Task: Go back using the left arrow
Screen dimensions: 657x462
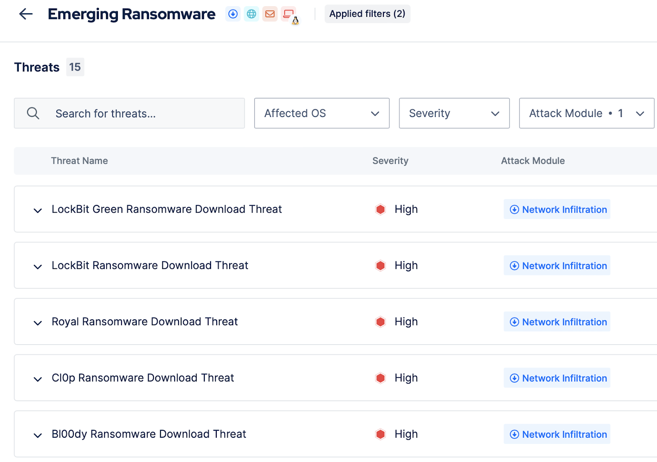Action: [x=26, y=14]
